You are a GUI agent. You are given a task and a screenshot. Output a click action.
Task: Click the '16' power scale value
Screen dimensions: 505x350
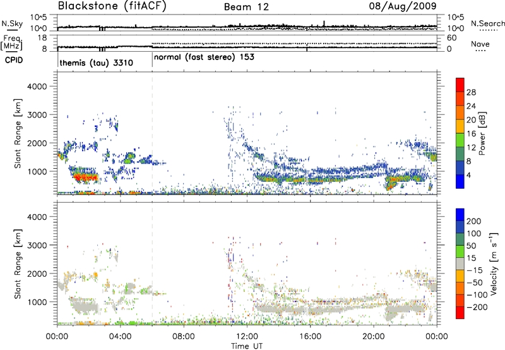click(471, 134)
